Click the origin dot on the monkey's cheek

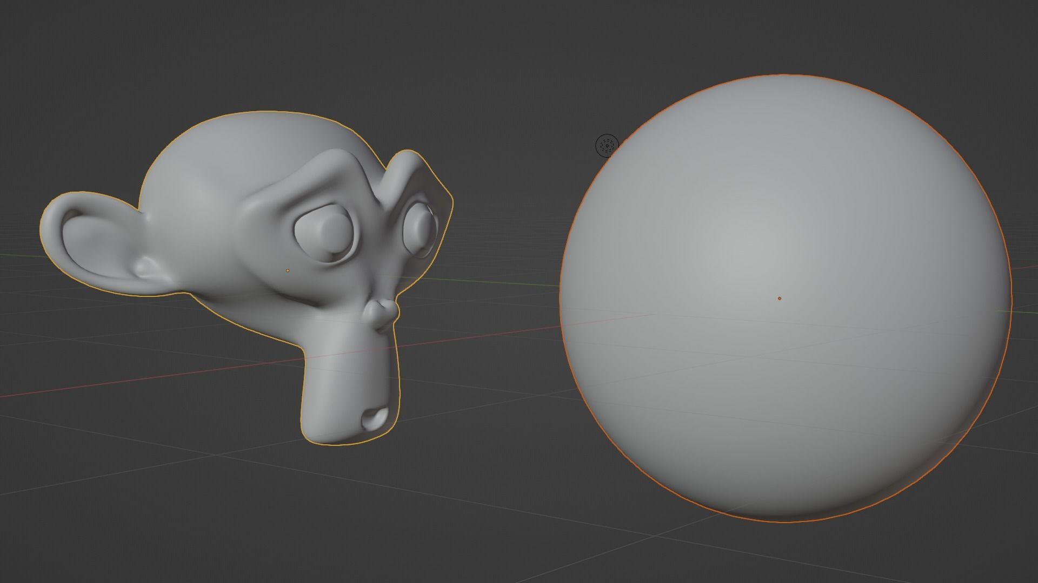coord(288,270)
